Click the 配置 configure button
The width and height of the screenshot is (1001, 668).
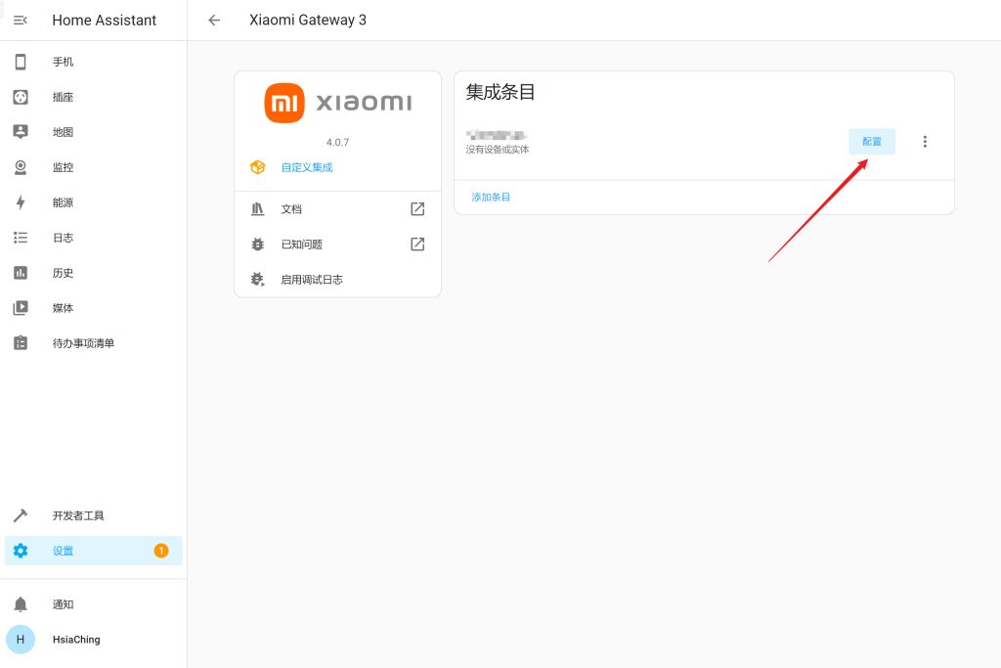click(872, 142)
